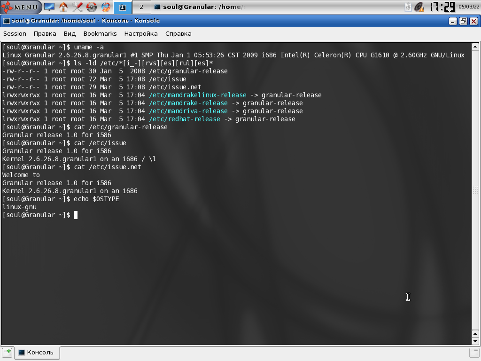Screen dimensions: 481x361
Task: Click the Konsole window title icon
Action: coord(7,21)
